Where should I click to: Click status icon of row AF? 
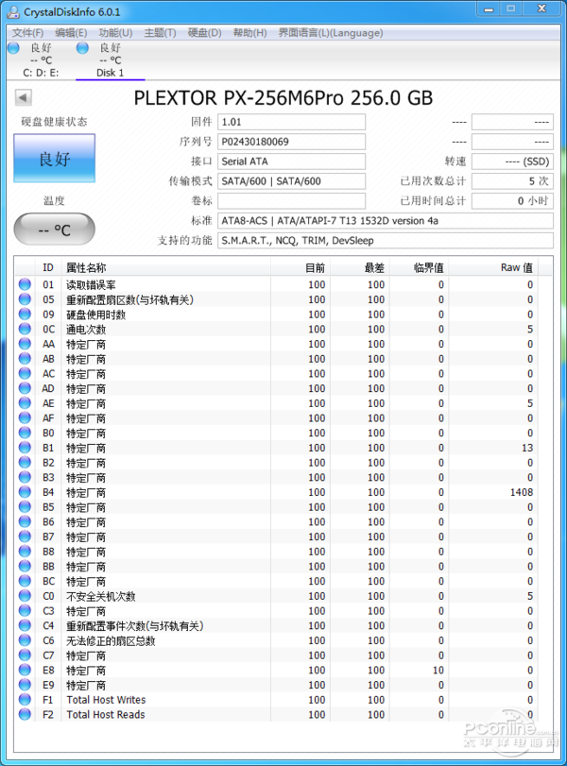pyautogui.click(x=25, y=417)
